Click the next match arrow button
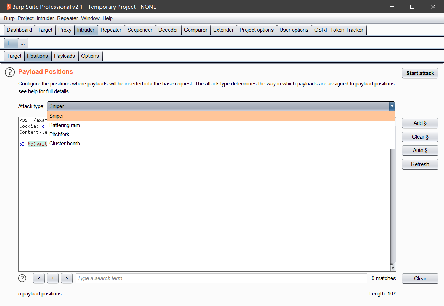 click(67, 278)
